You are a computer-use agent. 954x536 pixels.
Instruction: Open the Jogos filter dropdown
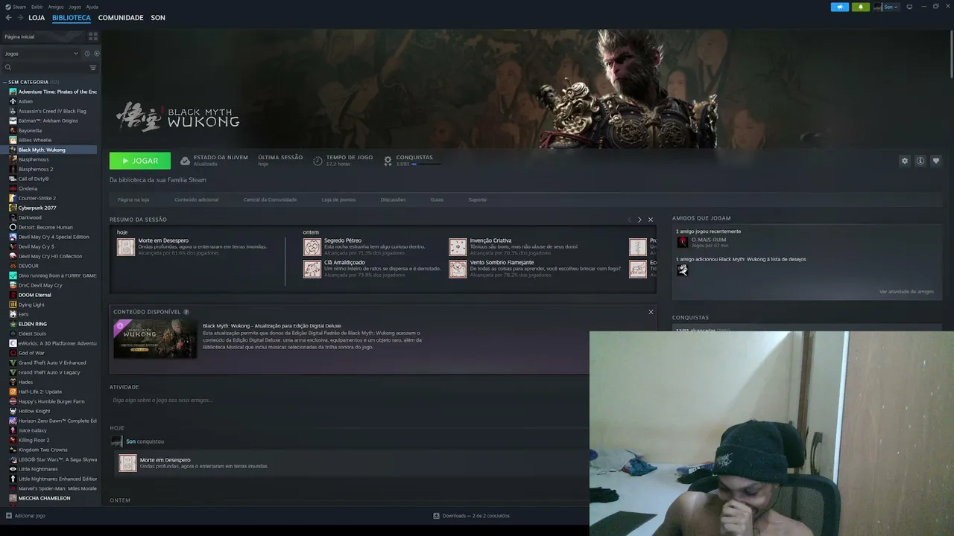click(x=41, y=54)
